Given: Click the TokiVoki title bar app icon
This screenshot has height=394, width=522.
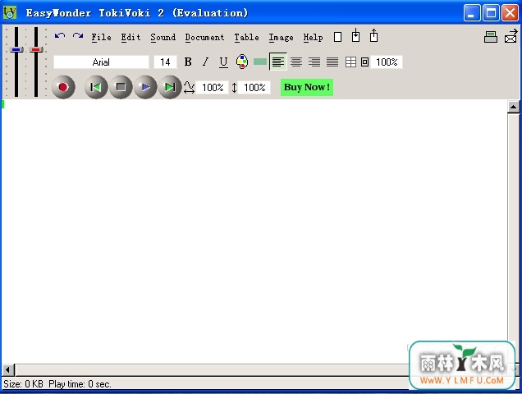Looking at the screenshot, I should click(10, 12).
